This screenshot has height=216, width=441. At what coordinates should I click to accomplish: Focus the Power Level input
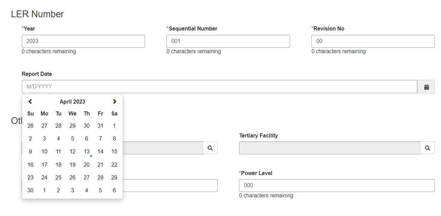click(337, 186)
